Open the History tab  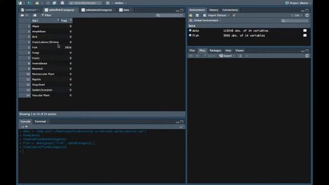[x=214, y=10]
